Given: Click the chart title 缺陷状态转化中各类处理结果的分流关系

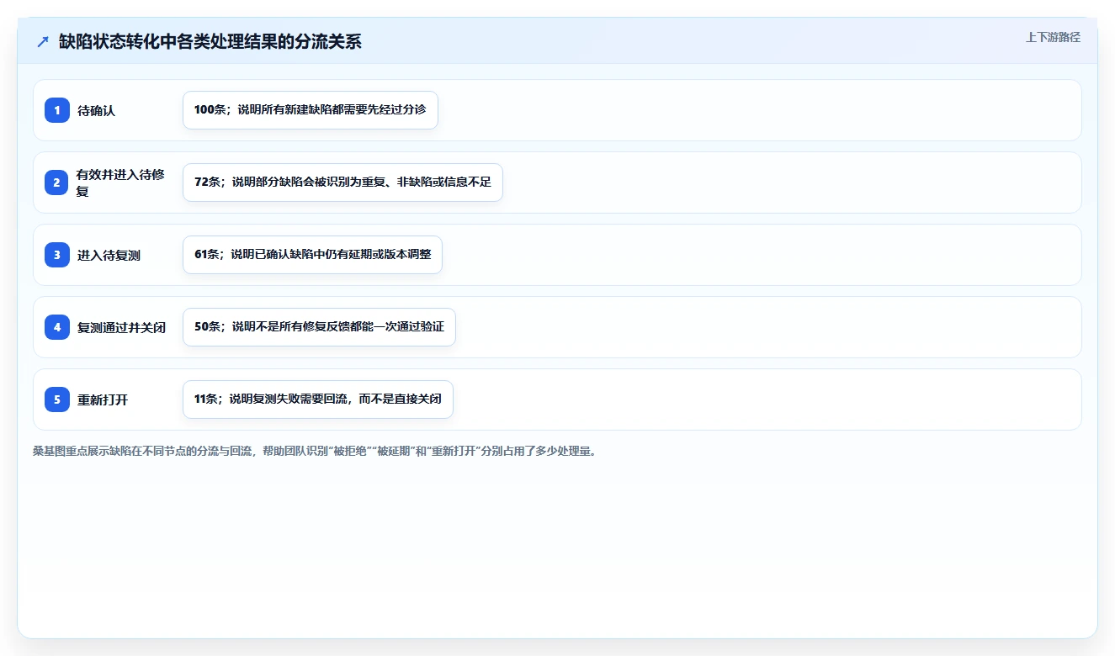Looking at the screenshot, I should [210, 42].
